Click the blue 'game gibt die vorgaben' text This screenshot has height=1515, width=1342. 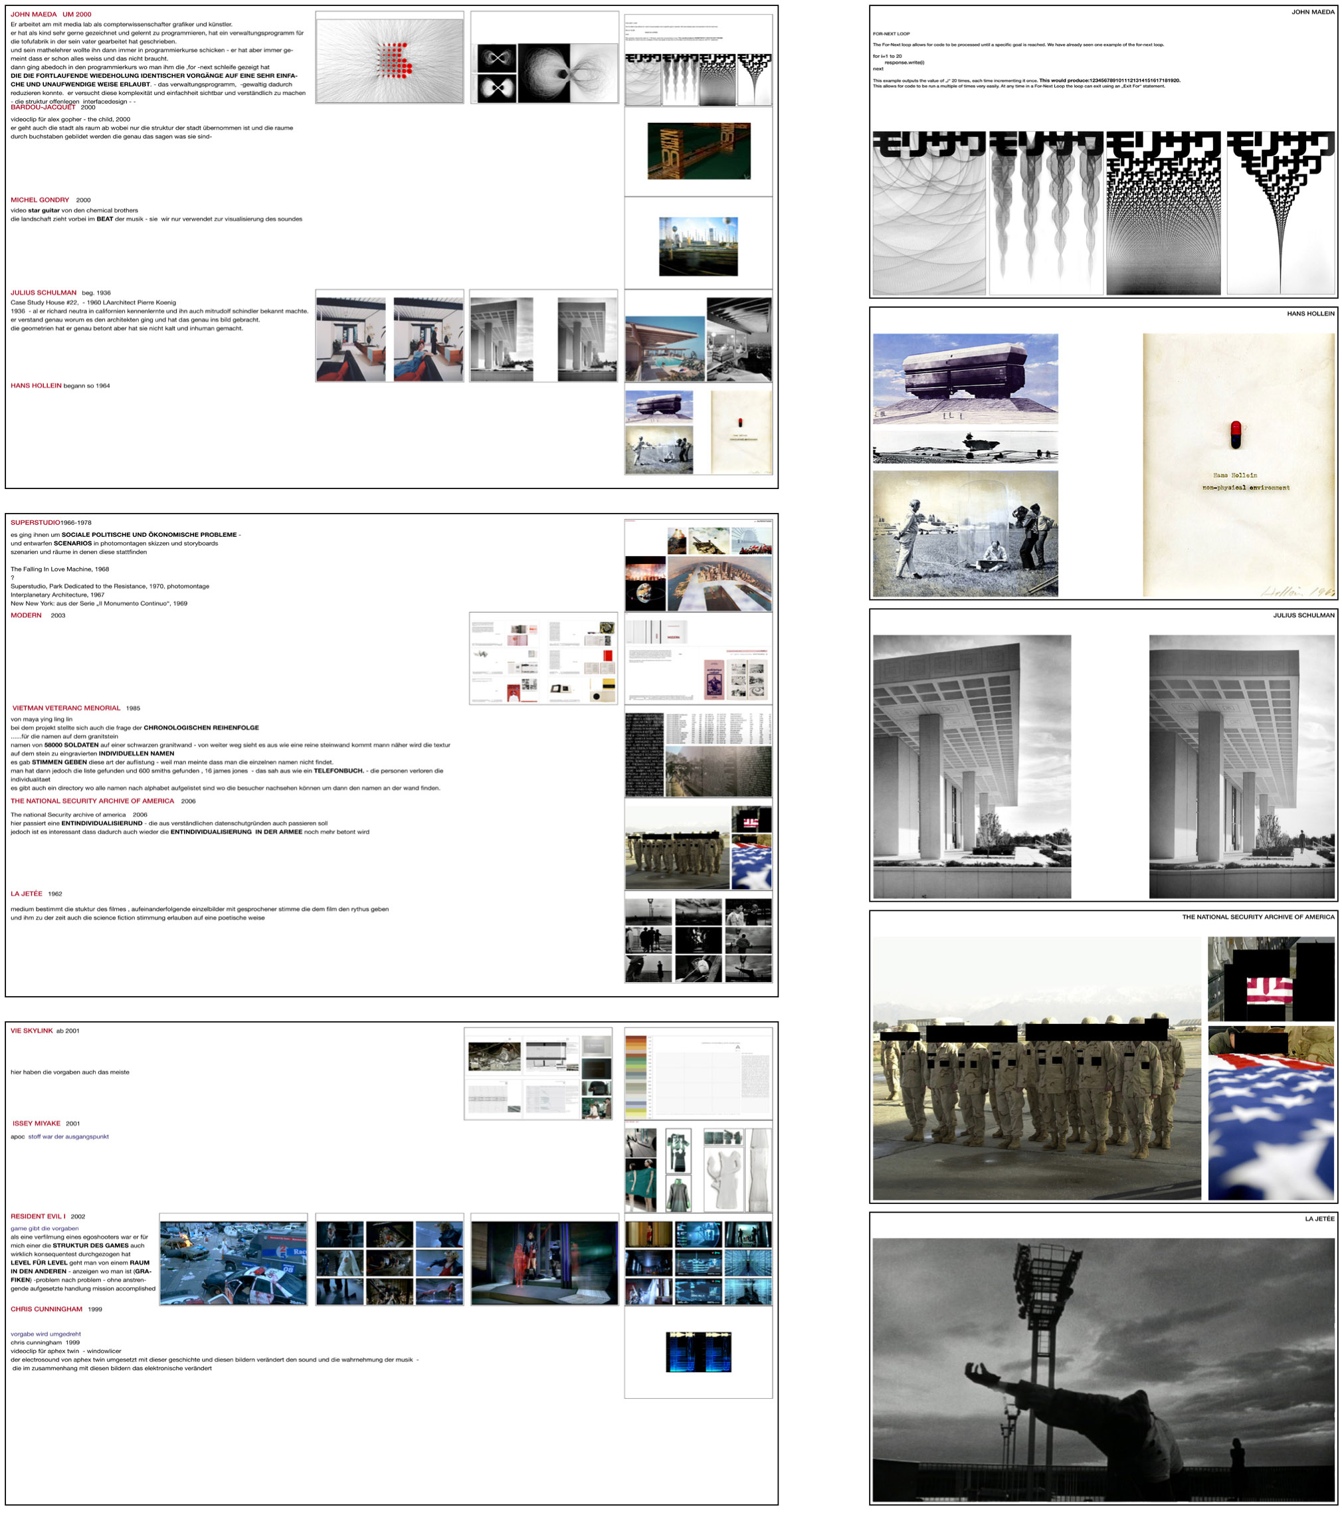45,1228
